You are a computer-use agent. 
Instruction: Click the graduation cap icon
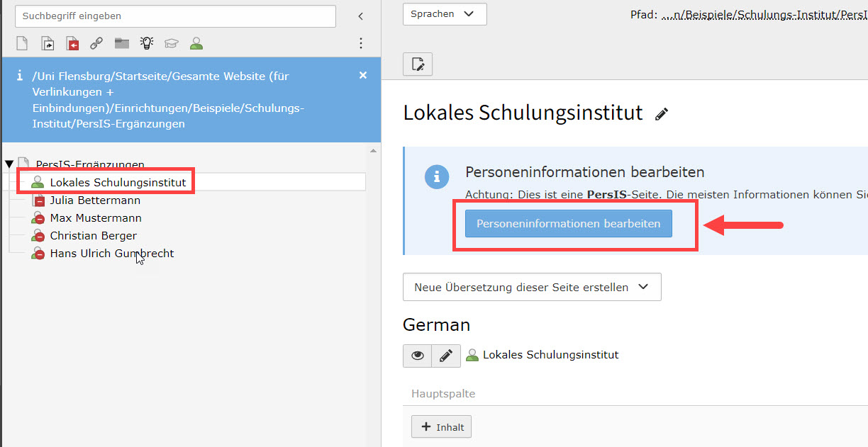coord(172,44)
